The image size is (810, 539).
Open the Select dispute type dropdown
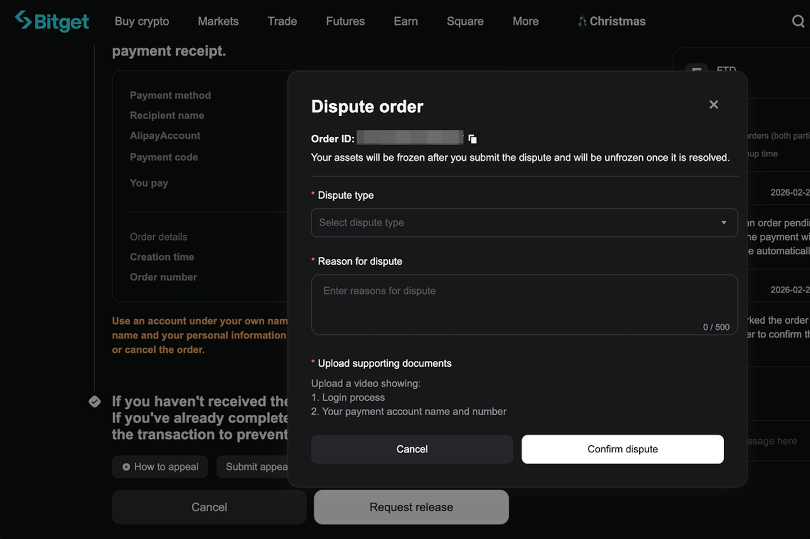(516, 222)
